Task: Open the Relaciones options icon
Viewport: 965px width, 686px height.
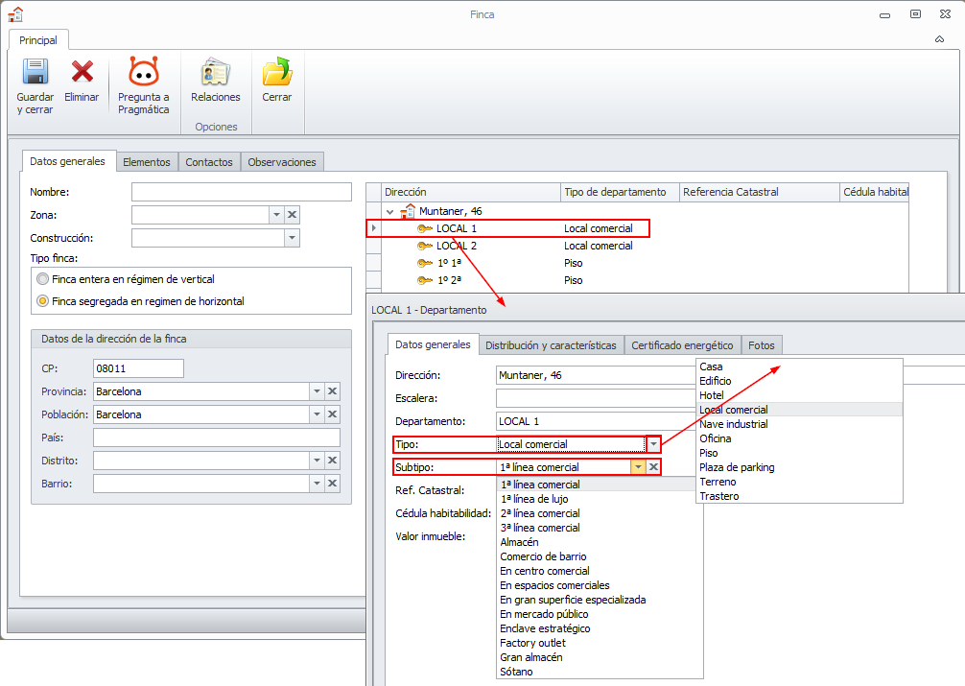Action: (215, 73)
